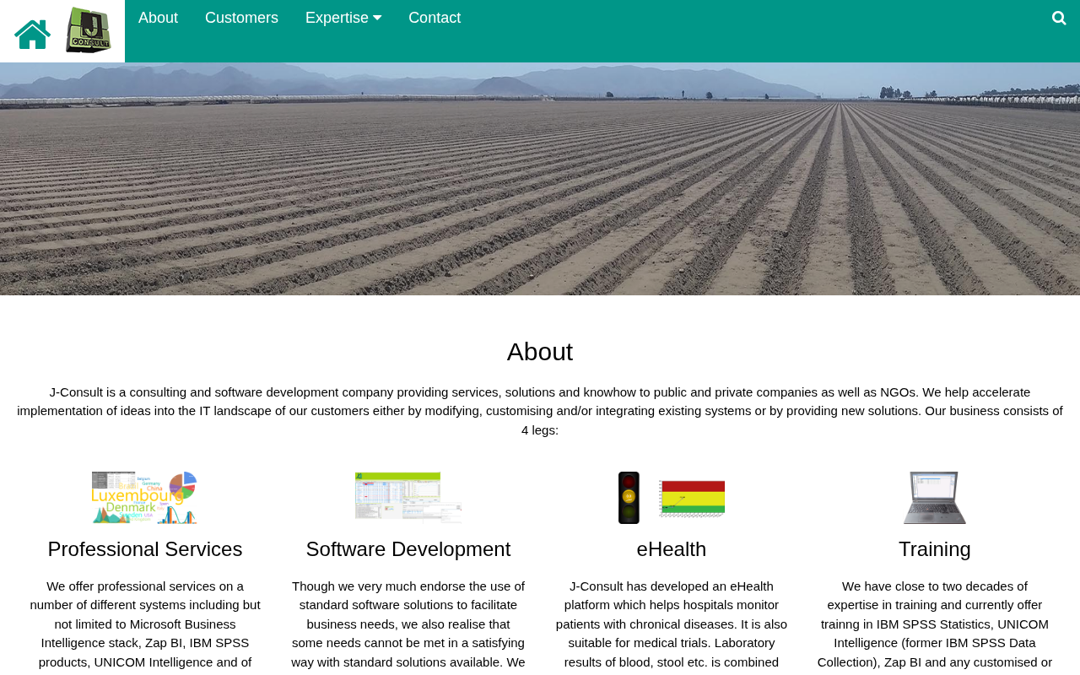This screenshot has width=1080, height=675.
Task: Select the Professional Services heading
Action: point(145,549)
